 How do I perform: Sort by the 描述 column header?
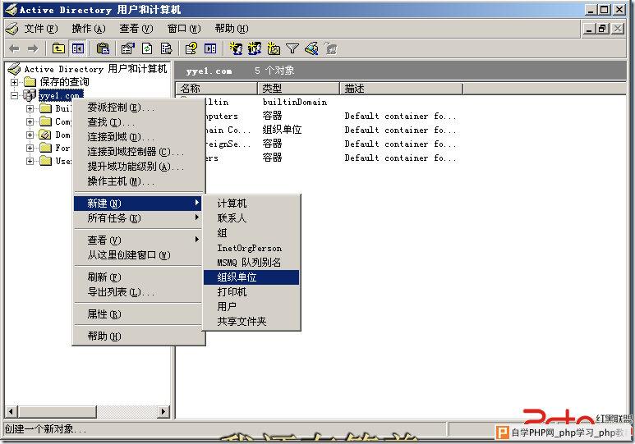tap(402, 89)
